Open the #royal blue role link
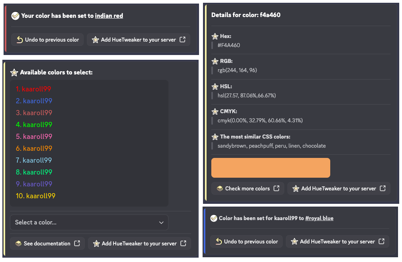The image size is (402, 262). [319, 218]
